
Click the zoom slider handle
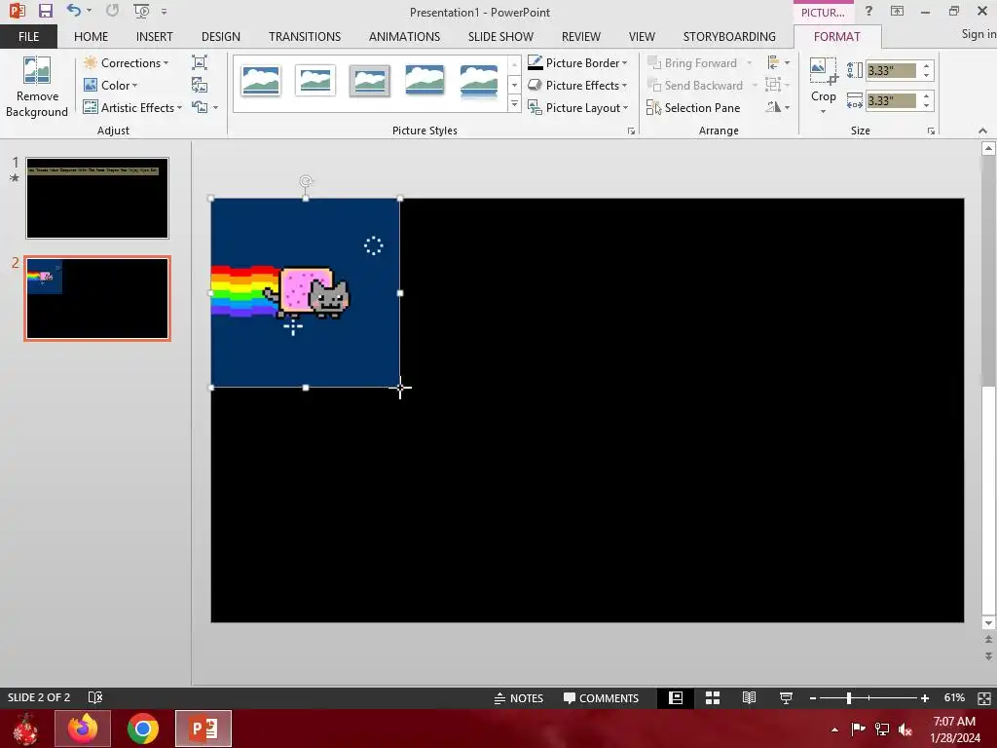849,698
